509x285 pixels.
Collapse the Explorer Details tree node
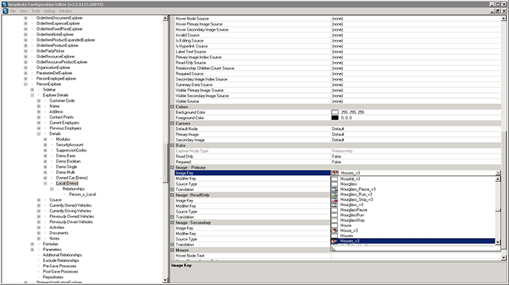tap(32, 95)
